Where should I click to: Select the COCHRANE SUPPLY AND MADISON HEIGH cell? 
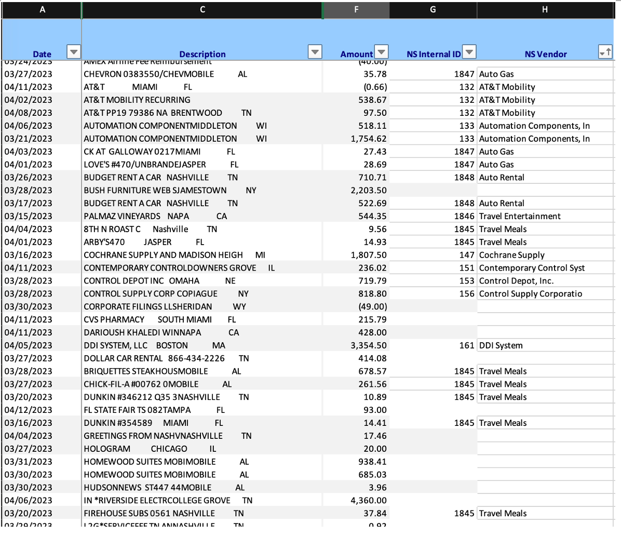tap(203, 254)
